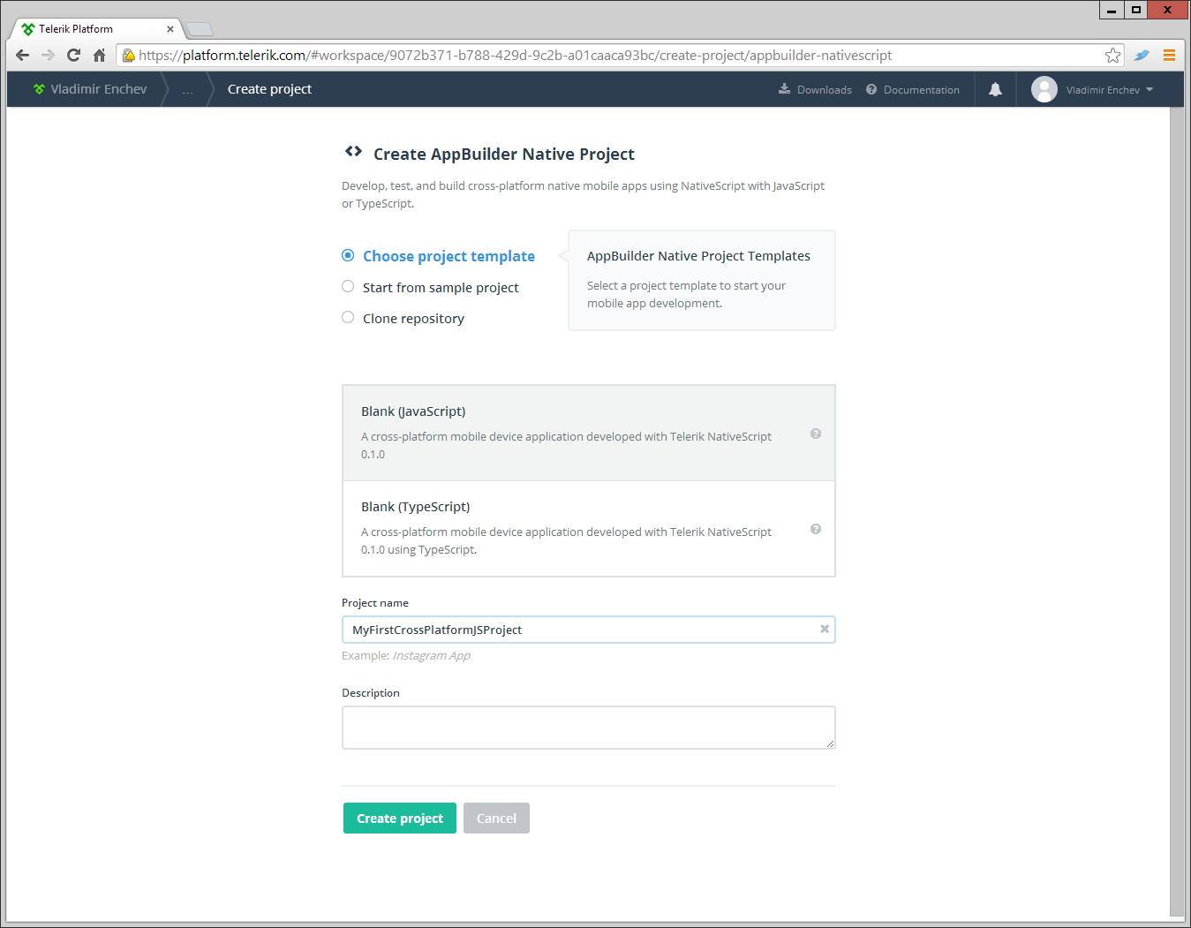Select the Clone repository option
This screenshot has width=1191, height=928.
348,317
